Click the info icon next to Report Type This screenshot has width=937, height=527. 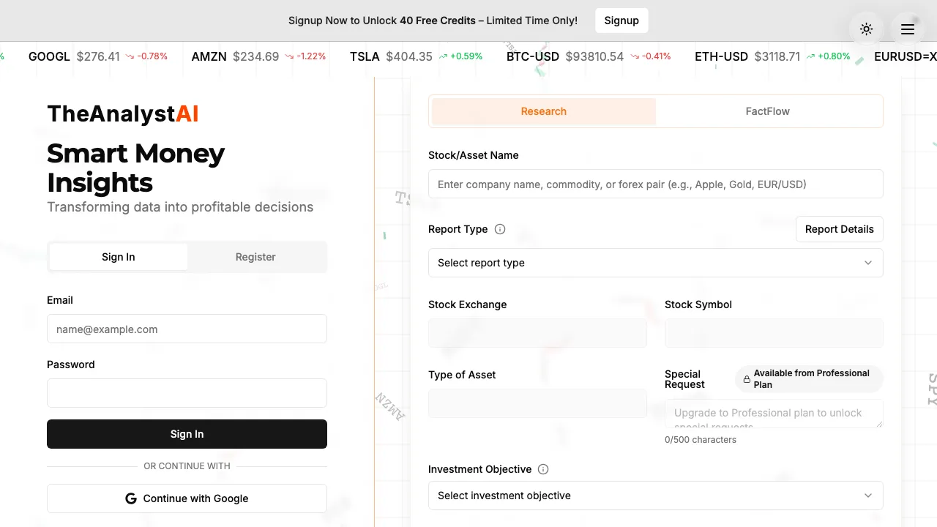pyautogui.click(x=500, y=229)
